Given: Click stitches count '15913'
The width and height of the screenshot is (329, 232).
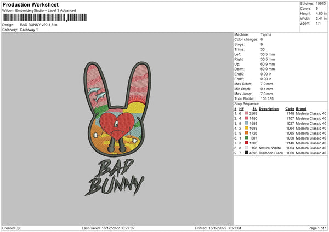Looking at the screenshot, I should tap(321, 4).
